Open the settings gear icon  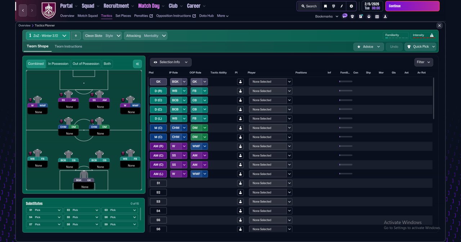(x=352, y=6)
